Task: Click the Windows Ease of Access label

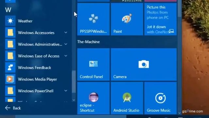Action: click(x=39, y=56)
